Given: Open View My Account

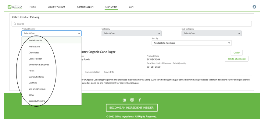Looking at the screenshot, I should (x=56, y=7).
